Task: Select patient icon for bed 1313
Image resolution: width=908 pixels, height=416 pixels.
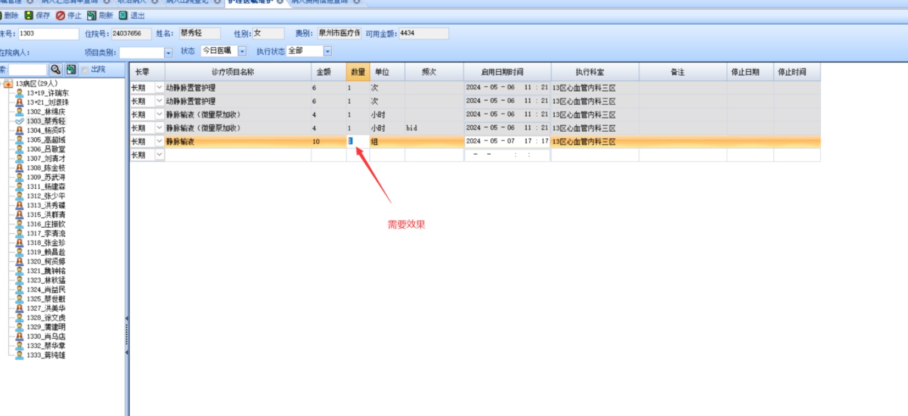Action: tap(19, 205)
